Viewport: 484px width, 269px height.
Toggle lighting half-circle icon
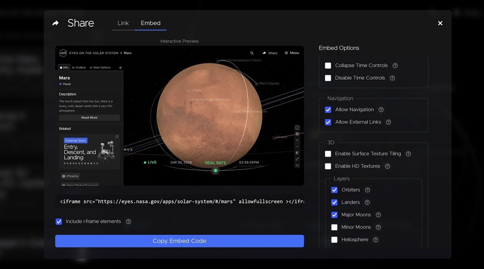coord(297,153)
